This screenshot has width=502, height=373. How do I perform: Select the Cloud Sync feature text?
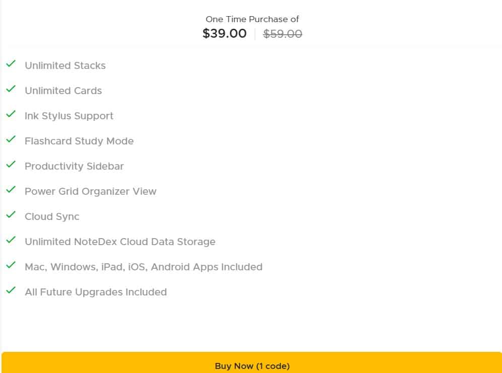pos(52,216)
